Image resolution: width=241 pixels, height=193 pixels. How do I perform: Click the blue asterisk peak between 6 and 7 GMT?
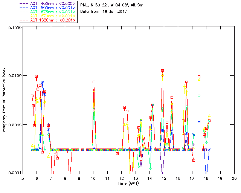point(43,83)
